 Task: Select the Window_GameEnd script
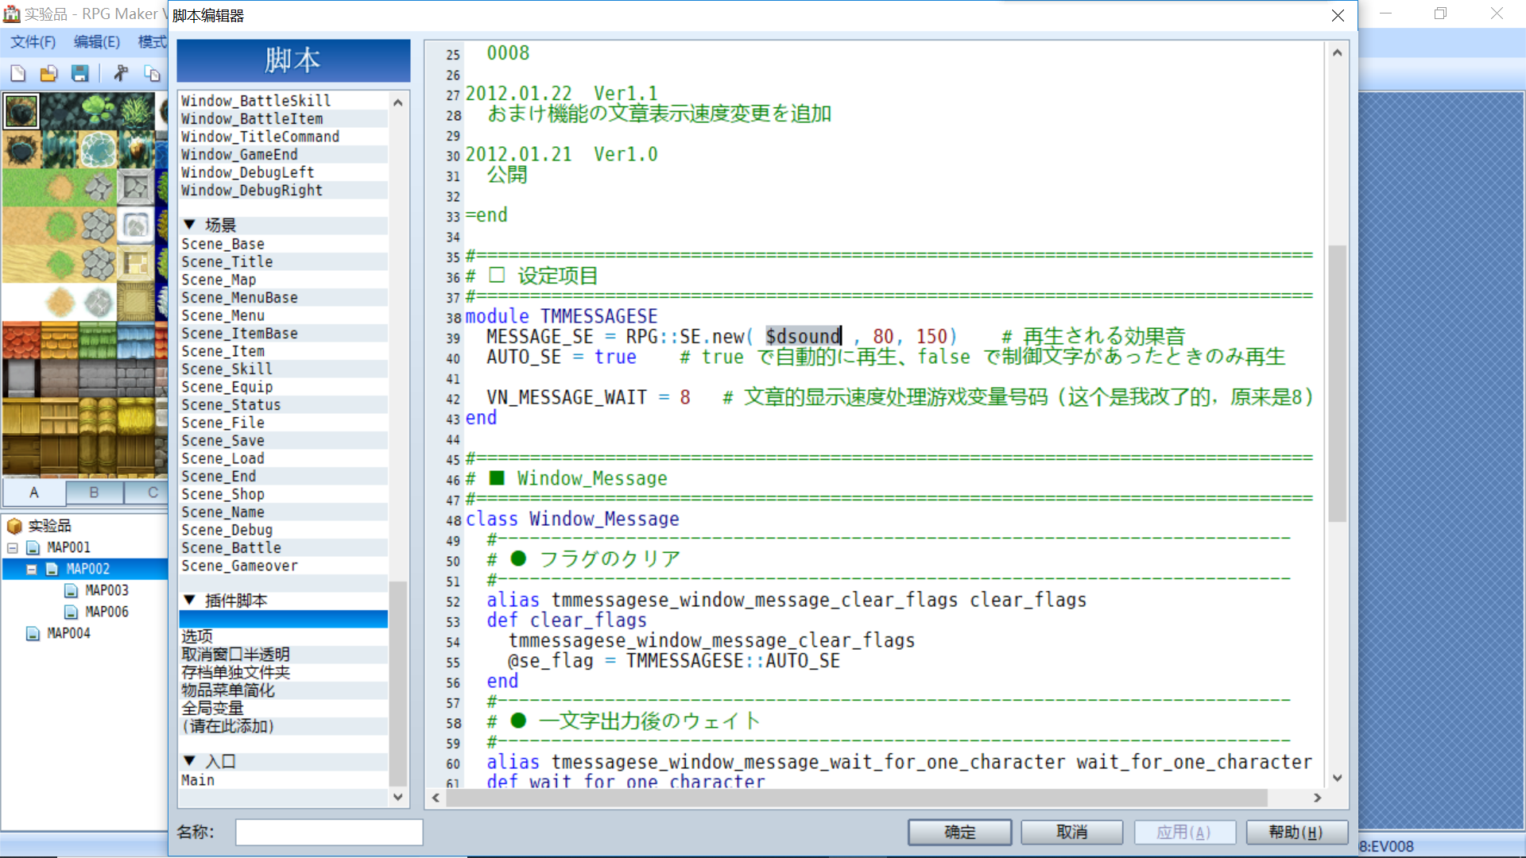[x=284, y=154]
